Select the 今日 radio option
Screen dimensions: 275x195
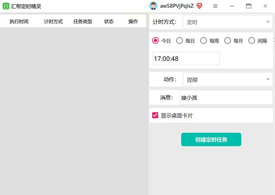[156, 40]
